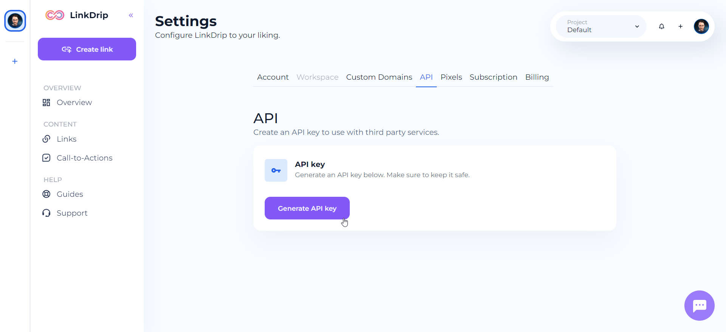Open the chat support bubble
Viewport: 726px width, 332px height.
(x=699, y=305)
